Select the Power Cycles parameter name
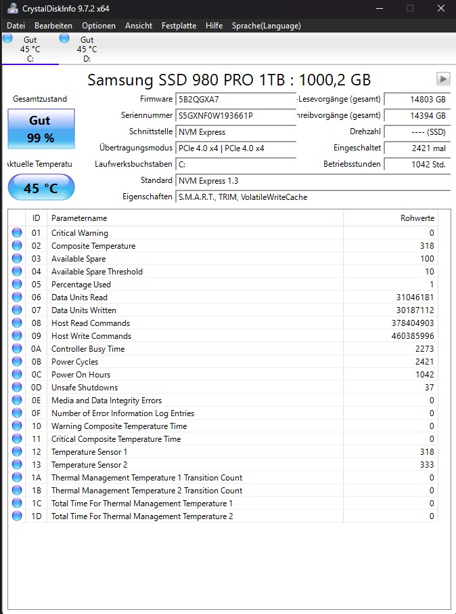The width and height of the screenshot is (456, 614). pos(74,361)
